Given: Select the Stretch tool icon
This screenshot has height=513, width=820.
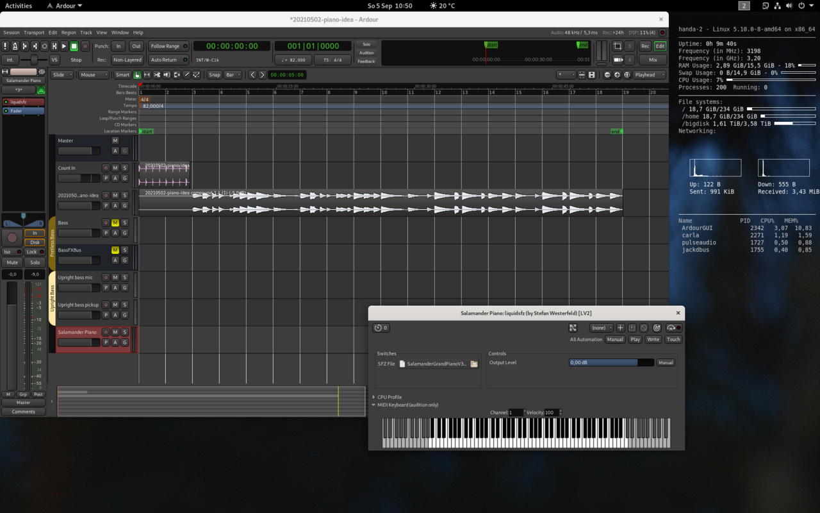Looking at the screenshot, I should tap(177, 75).
